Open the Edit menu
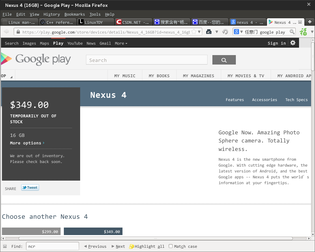This screenshot has height=252, width=315. pyautogui.click(x=21, y=14)
